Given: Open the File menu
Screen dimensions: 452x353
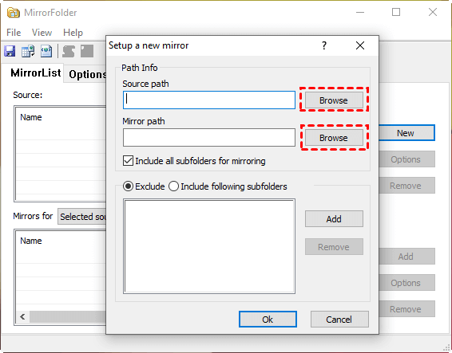Looking at the screenshot, I should (14, 33).
